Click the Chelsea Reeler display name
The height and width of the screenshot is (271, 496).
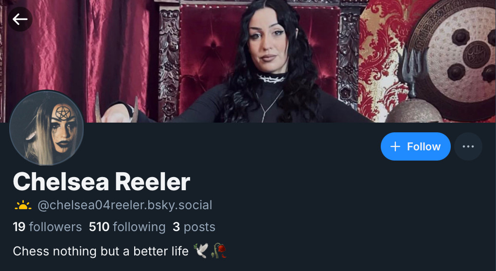click(x=101, y=182)
